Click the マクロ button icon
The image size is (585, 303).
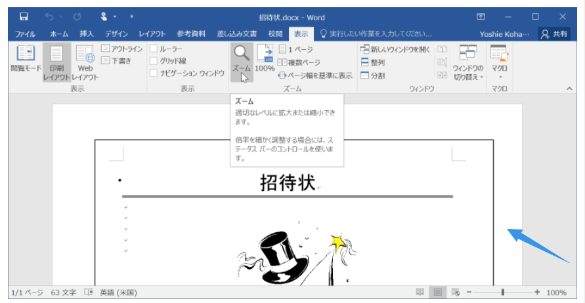click(x=500, y=53)
